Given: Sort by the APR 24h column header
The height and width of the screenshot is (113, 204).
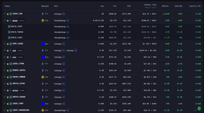Looking at the screenshot, I should click(178, 6).
